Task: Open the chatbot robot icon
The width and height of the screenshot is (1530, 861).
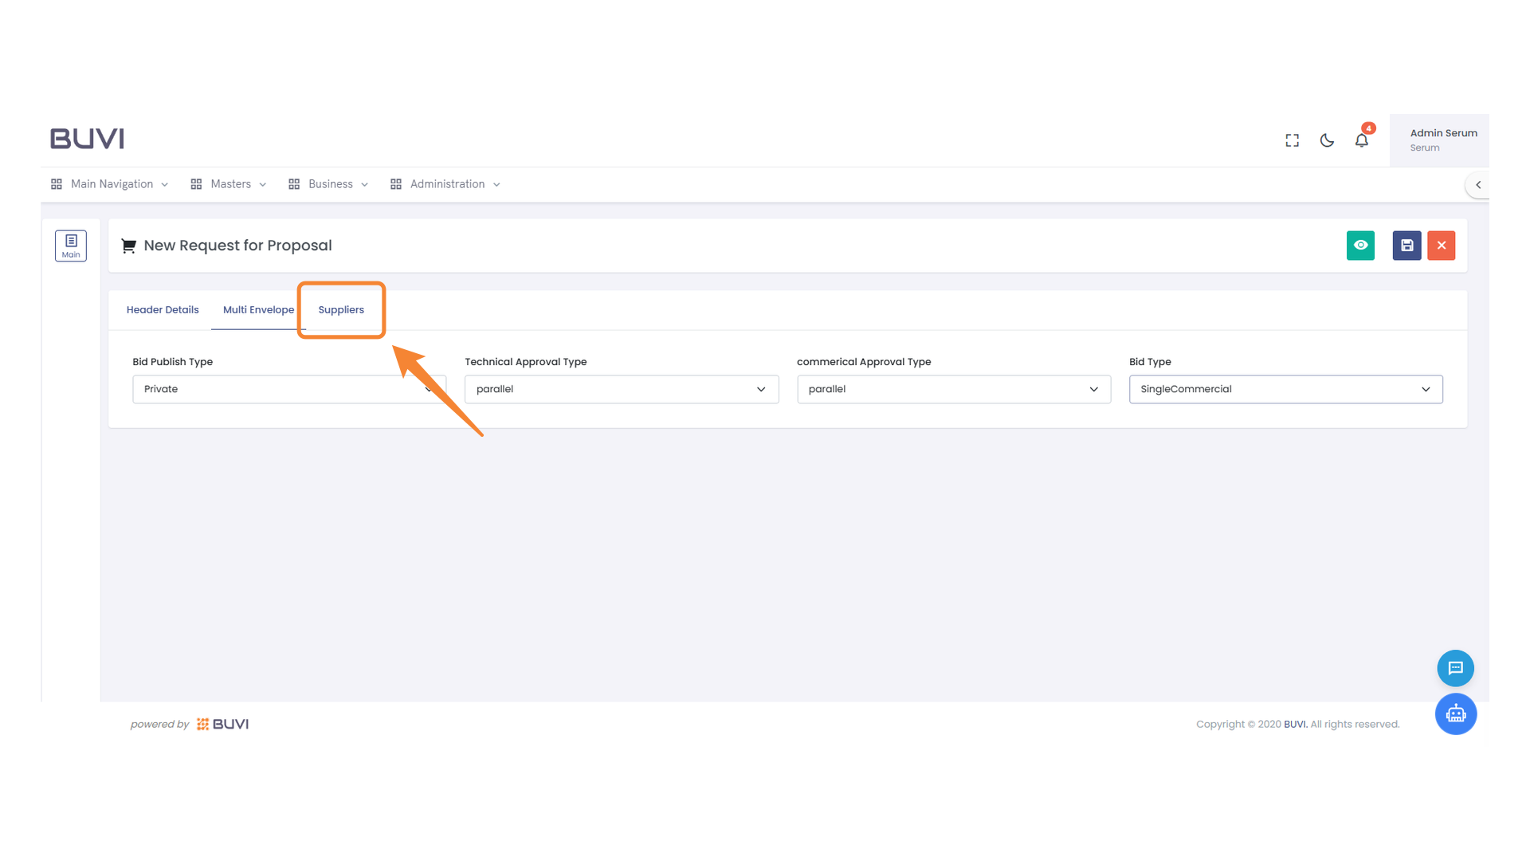Action: click(x=1455, y=714)
